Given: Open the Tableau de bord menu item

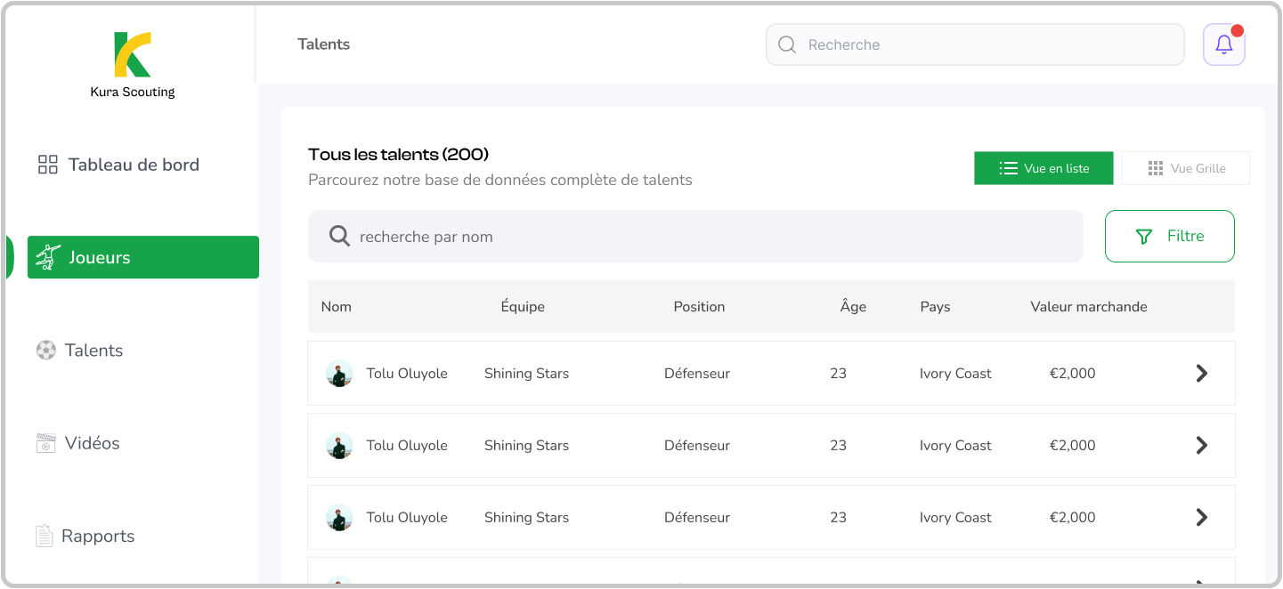Looking at the screenshot, I should coord(134,165).
